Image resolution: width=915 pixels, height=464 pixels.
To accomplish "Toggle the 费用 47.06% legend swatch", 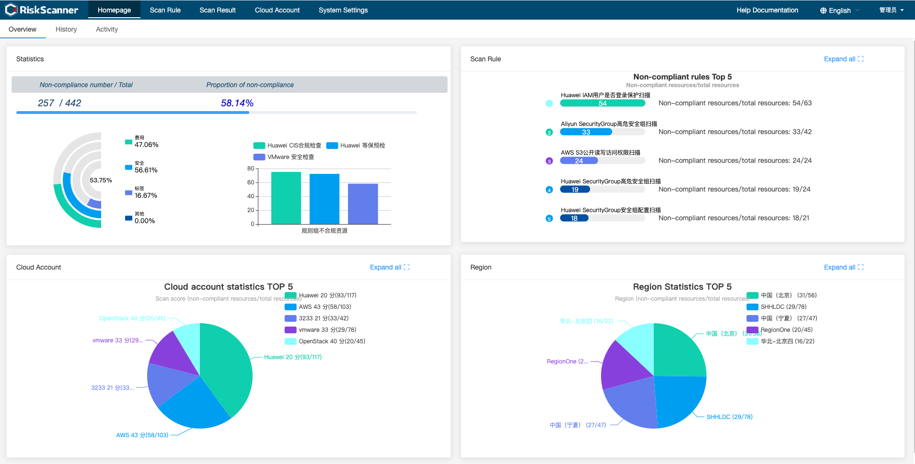I will (128, 142).
